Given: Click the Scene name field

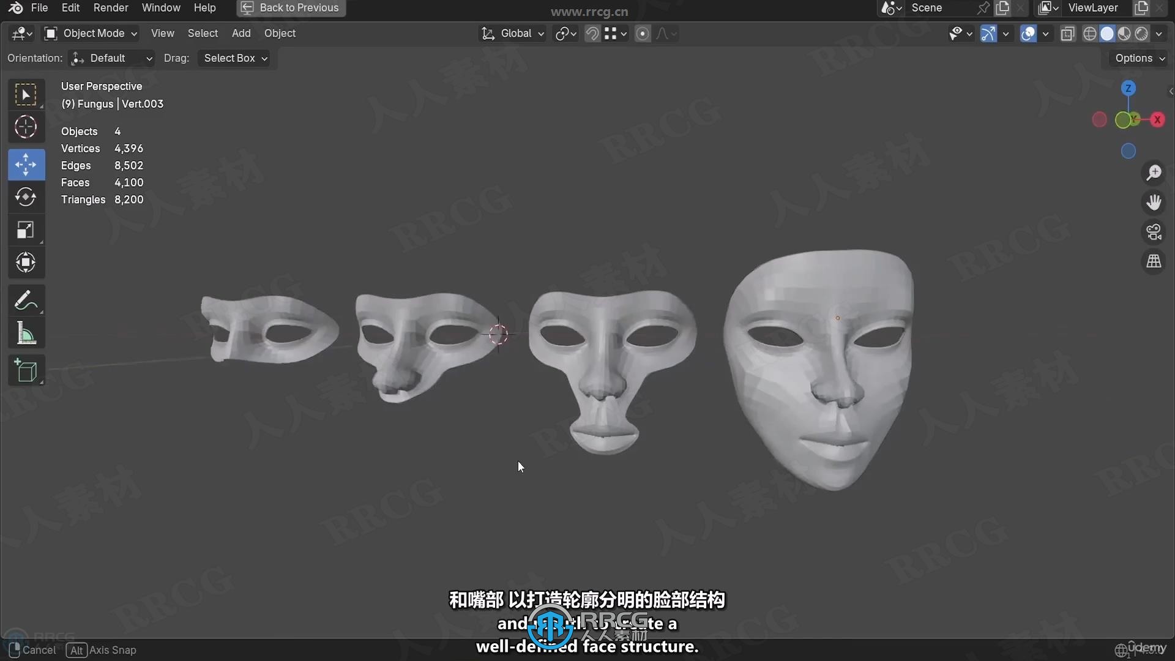Looking at the screenshot, I should (x=940, y=8).
